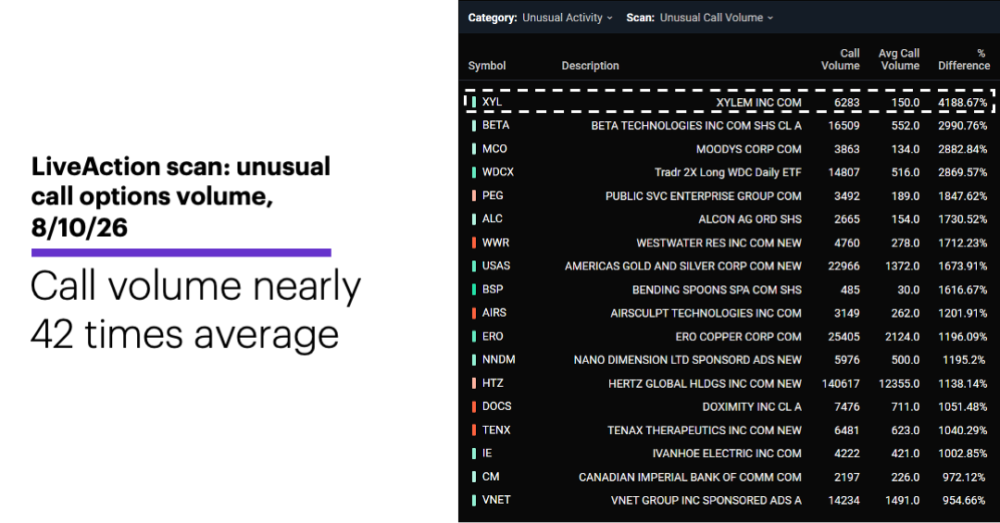1000x523 pixels.
Task: Select the PEG symbol
Action: click(493, 195)
